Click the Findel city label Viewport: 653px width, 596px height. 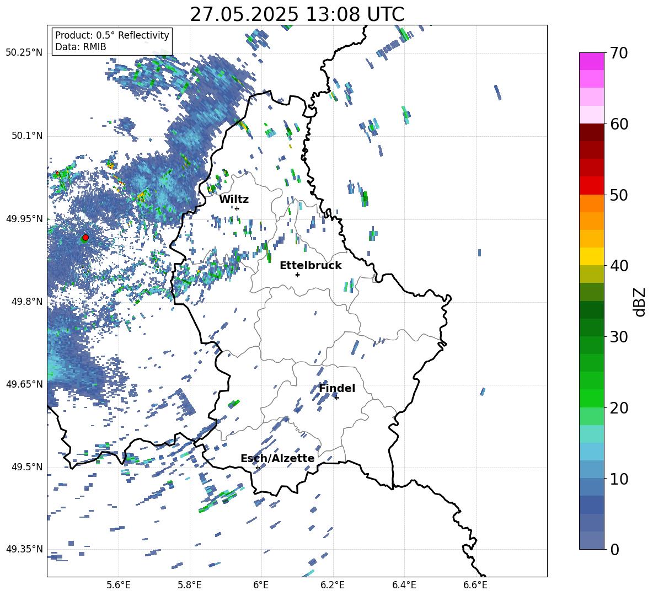337,388
